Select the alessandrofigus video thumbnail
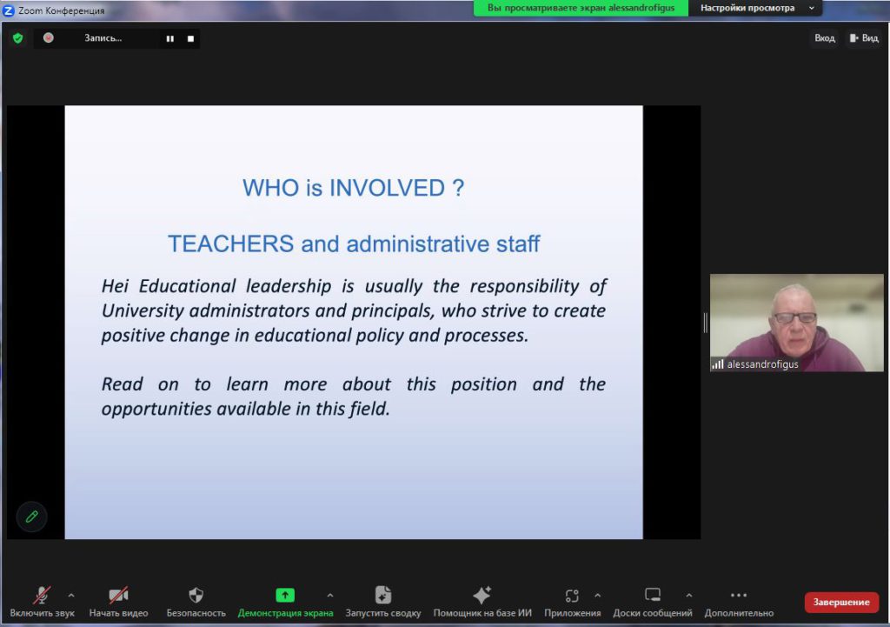The image size is (890, 627). [796, 323]
